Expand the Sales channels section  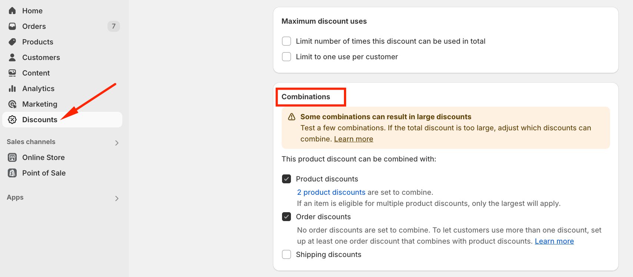click(x=117, y=142)
